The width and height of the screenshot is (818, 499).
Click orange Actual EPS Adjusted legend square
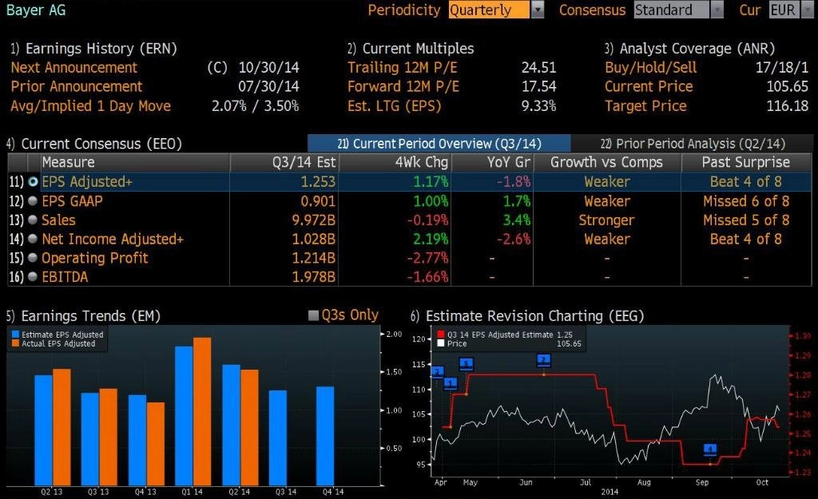[x=16, y=343]
